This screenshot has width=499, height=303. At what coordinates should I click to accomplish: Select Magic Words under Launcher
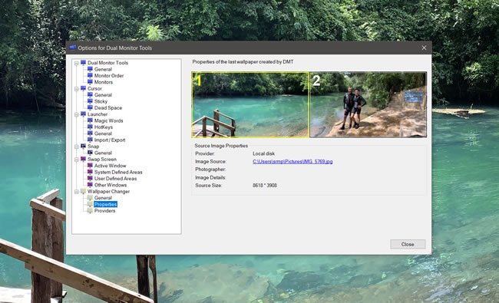coord(108,120)
